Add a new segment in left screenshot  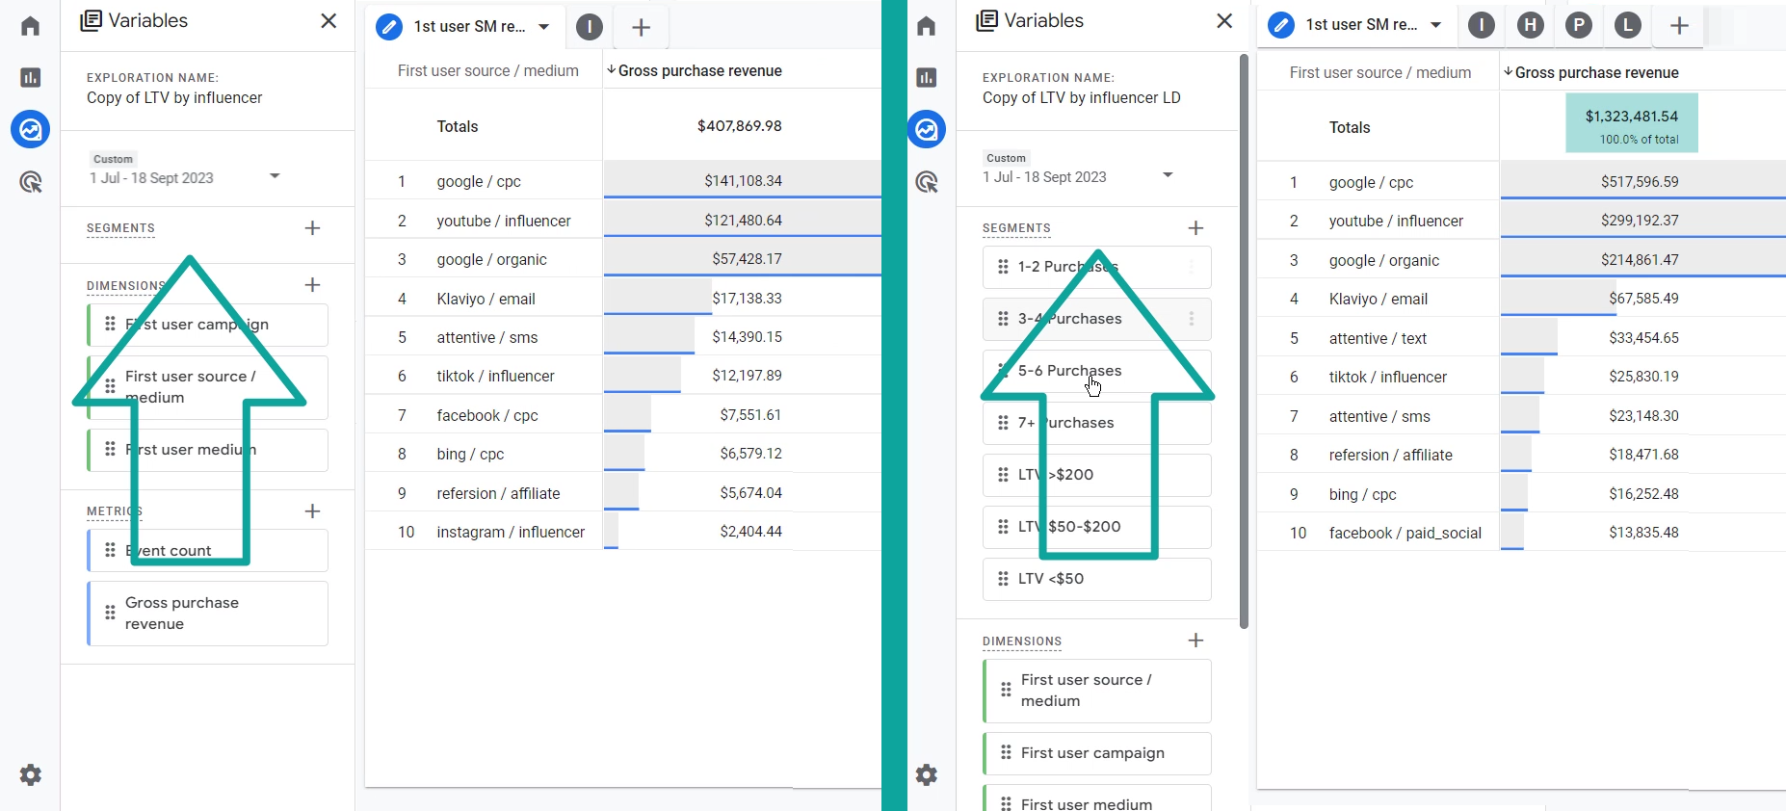click(x=312, y=228)
